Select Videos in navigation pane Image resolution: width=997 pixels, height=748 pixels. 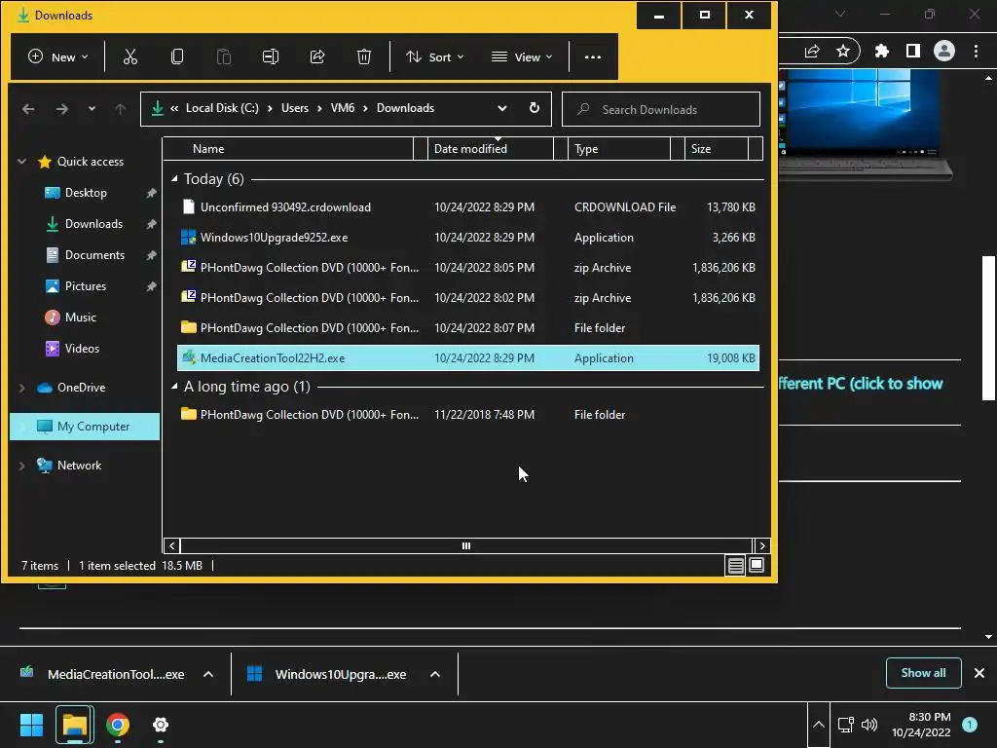pos(82,349)
